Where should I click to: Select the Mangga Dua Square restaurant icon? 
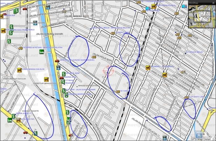click(35, 23)
